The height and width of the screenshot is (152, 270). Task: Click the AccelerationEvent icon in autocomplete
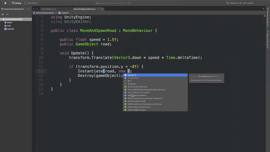pyautogui.click(x=125, y=87)
